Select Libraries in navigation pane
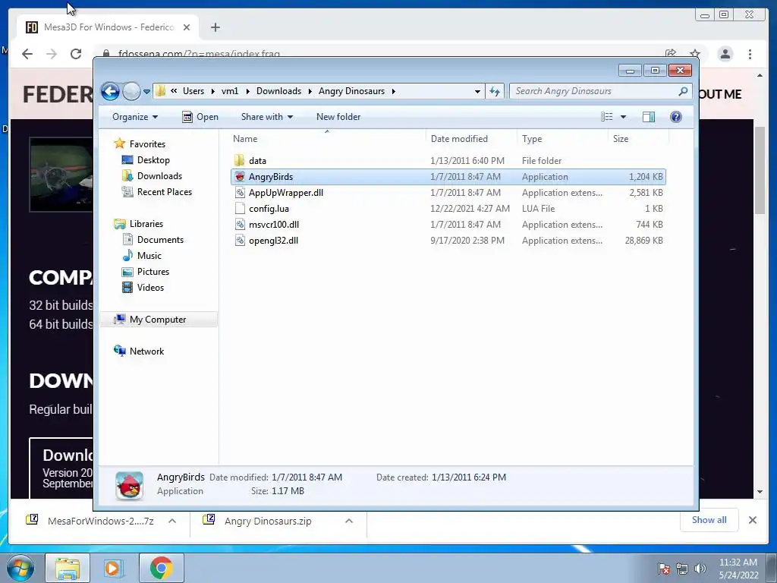Screen dimensions: 777x583 pos(146,224)
